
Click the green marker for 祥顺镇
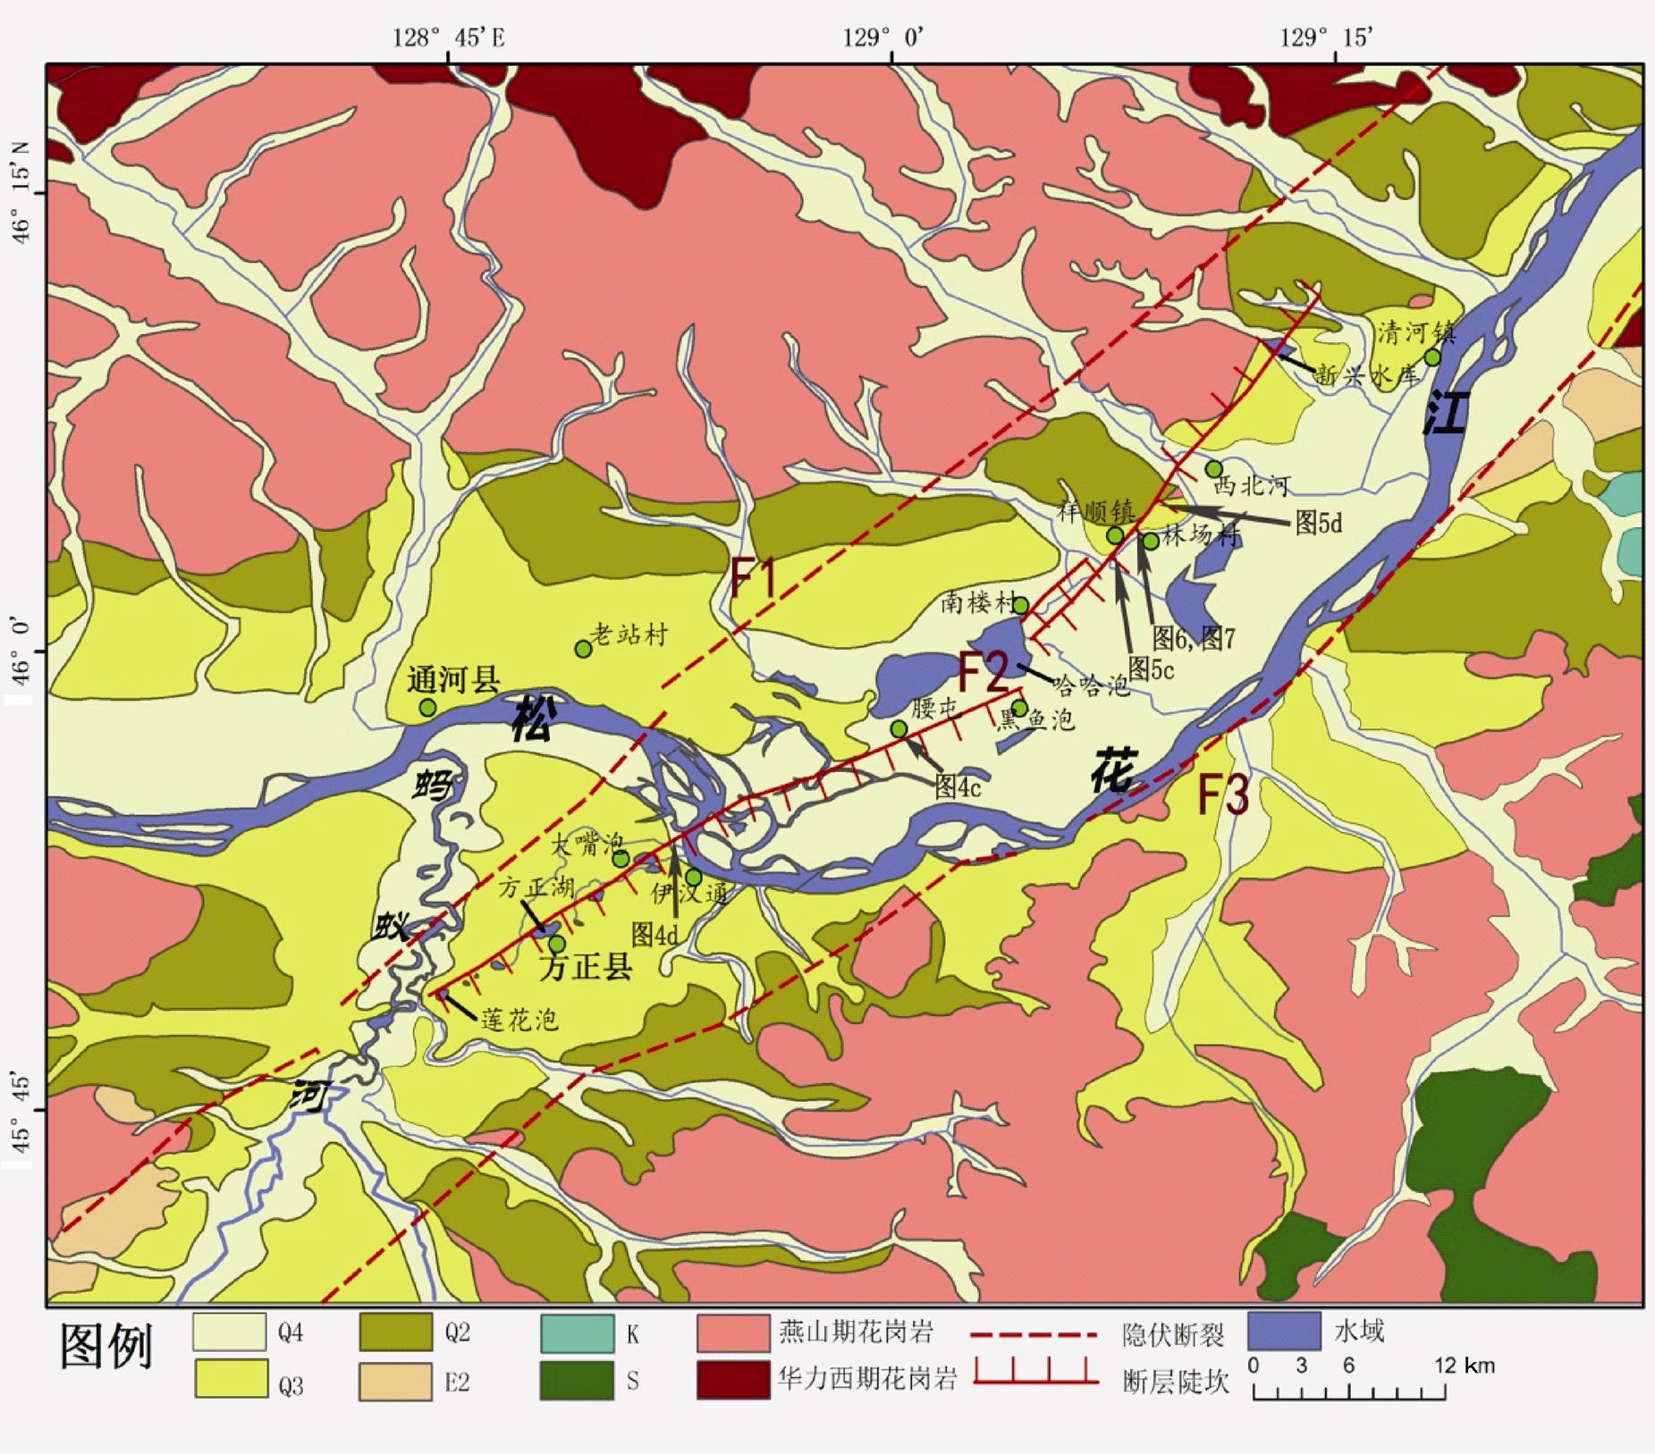1115,535
